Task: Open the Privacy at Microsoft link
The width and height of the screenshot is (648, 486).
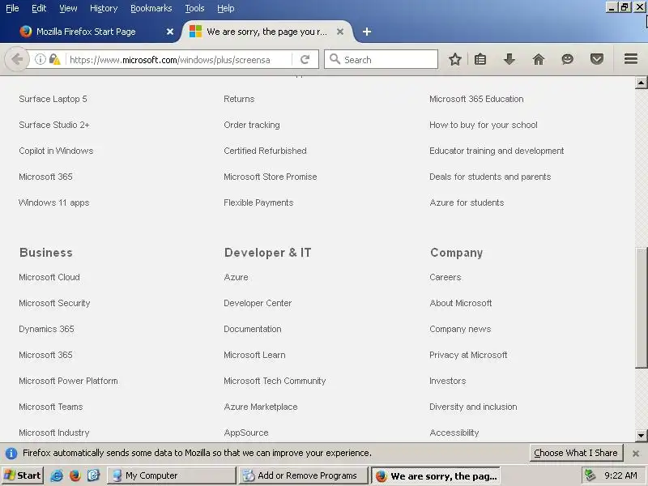Action: [x=468, y=355]
